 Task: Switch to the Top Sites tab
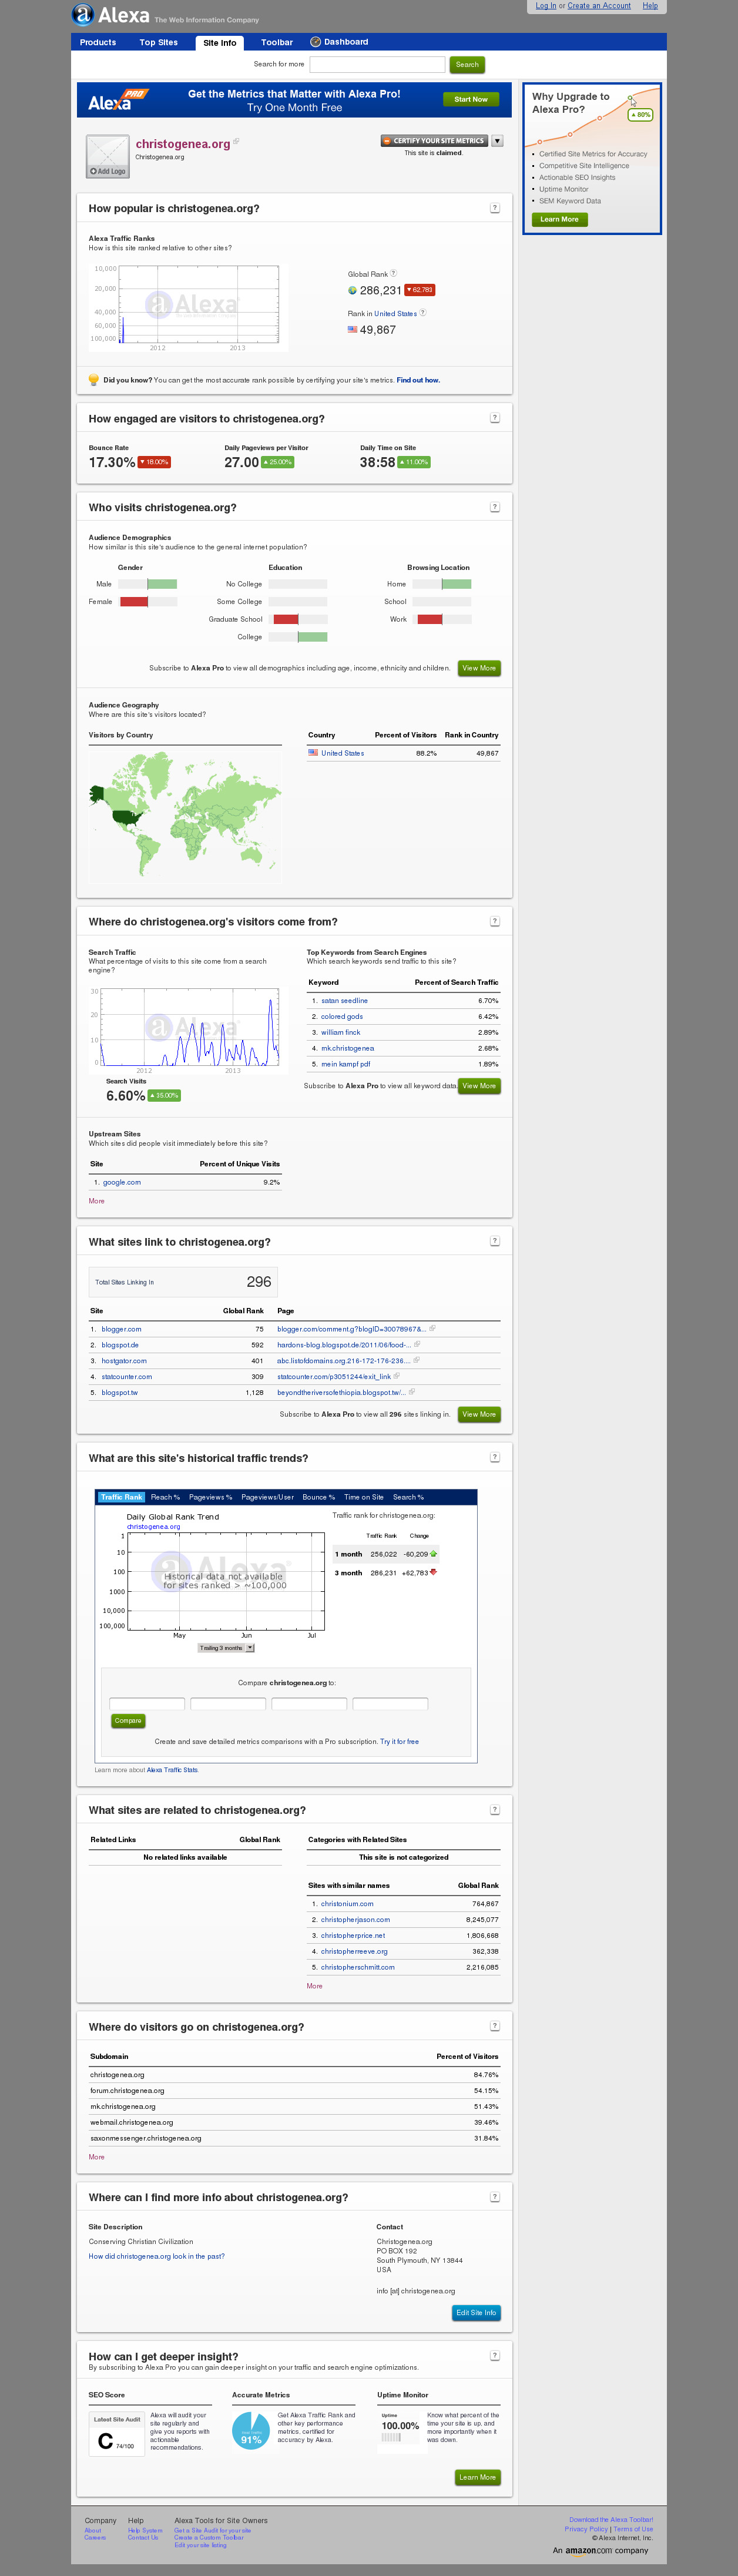(x=158, y=42)
